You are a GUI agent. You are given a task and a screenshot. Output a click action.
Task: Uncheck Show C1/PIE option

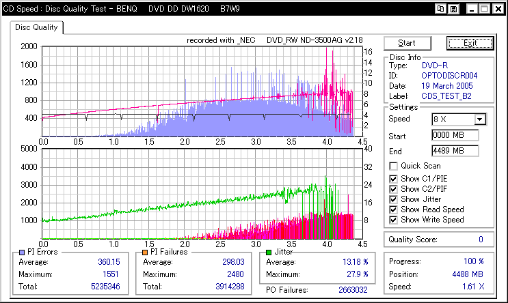coord(393,179)
